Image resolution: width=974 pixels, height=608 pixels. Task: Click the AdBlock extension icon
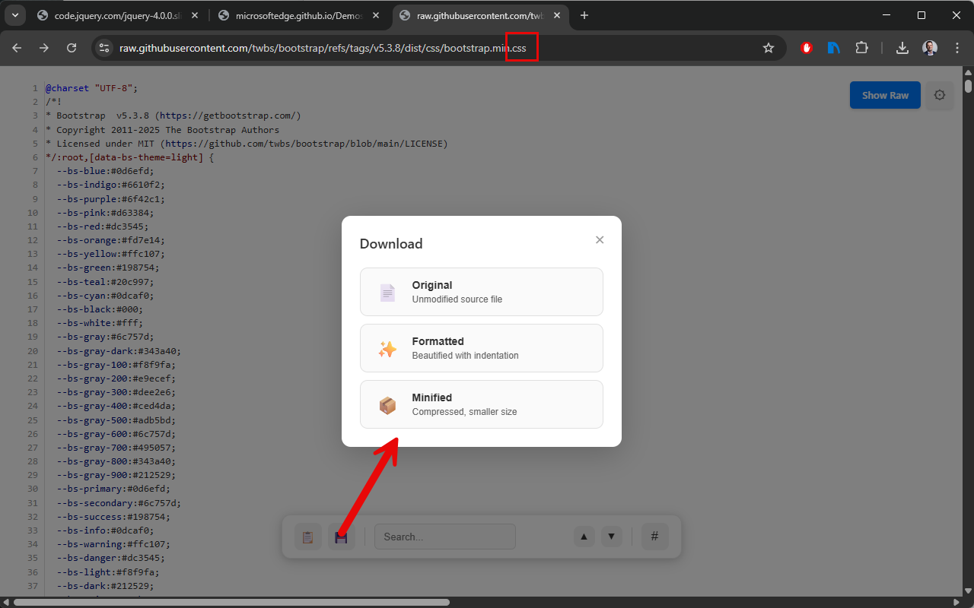click(x=806, y=47)
